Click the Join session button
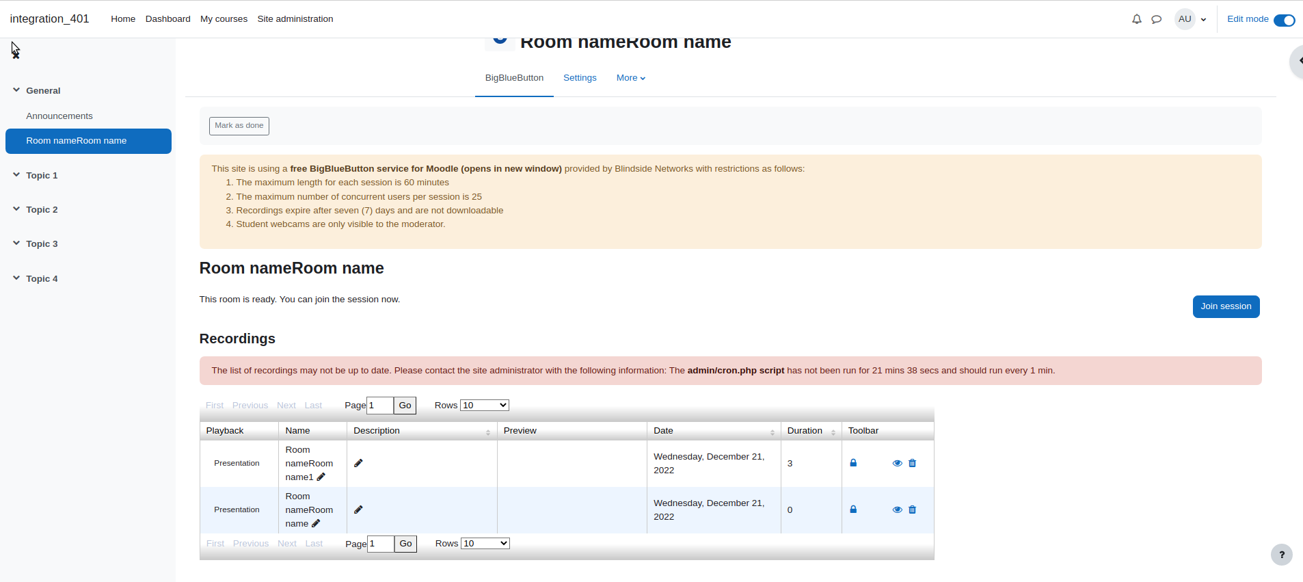 (x=1226, y=306)
